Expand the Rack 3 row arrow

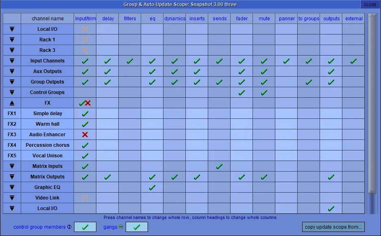point(12,50)
